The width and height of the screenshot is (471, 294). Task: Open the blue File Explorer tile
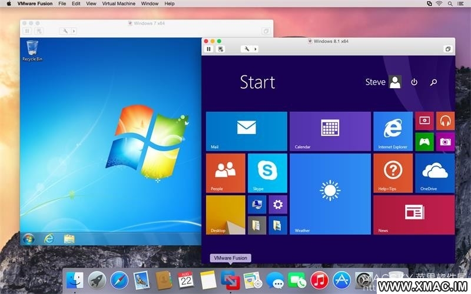tap(278, 225)
